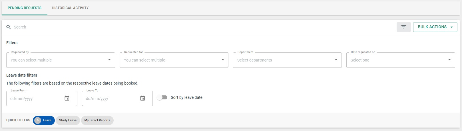Open the Bulk Actions button menu

pos(435,27)
